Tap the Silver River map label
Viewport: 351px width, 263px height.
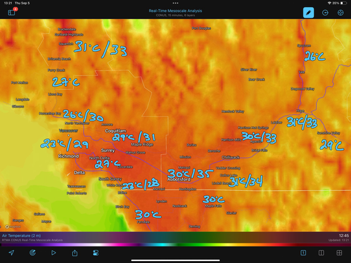249,70
